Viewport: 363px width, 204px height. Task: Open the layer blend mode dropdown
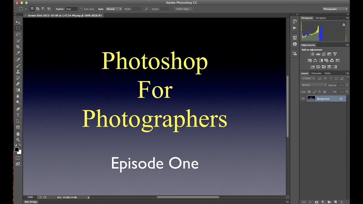point(314,85)
